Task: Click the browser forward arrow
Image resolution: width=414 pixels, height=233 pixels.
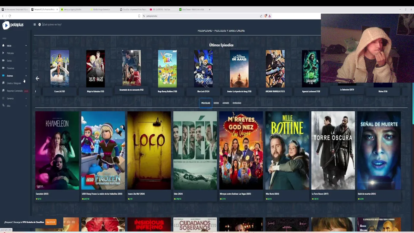Action: pyautogui.click(x=6, y=16)
